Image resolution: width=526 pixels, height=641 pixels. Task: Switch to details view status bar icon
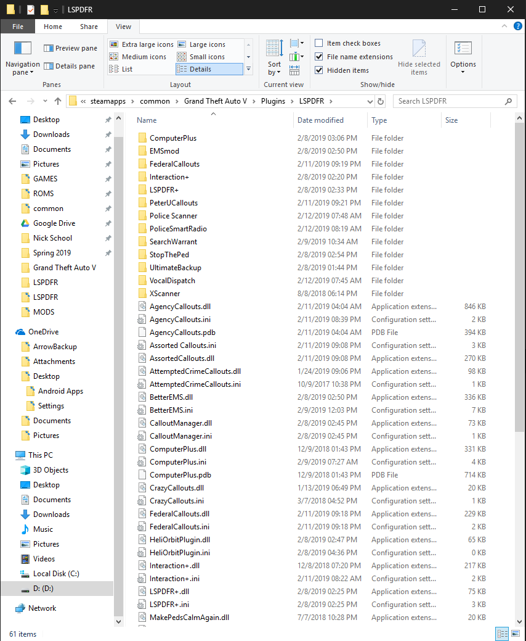(x=503, y=634)
